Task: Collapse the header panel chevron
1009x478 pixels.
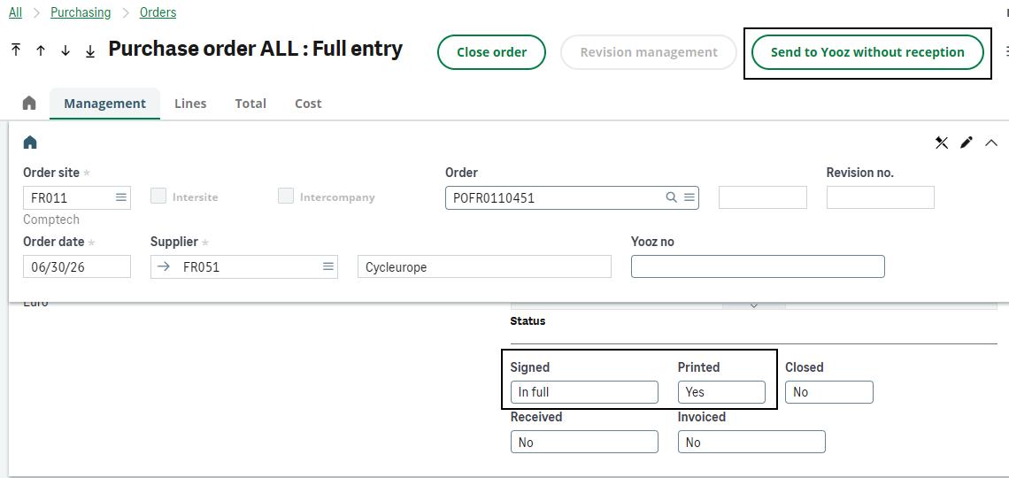Action: point(991,143)
